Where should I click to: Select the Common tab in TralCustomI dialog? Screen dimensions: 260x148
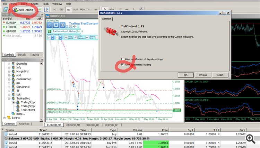click(x=106, y=19)
